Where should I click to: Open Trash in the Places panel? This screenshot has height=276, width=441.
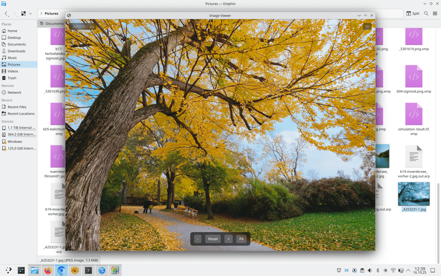pos(12,78)
